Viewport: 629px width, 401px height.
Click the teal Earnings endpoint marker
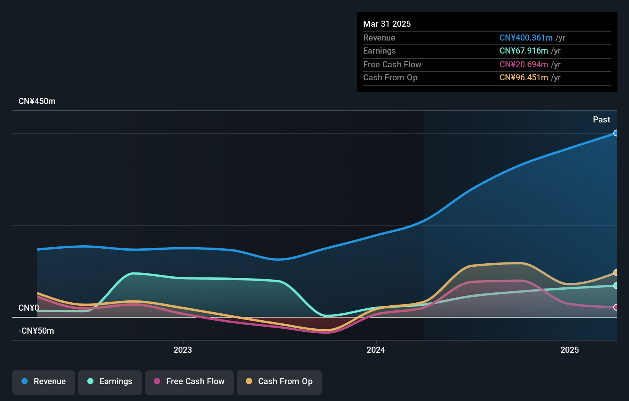pos(616,285)
